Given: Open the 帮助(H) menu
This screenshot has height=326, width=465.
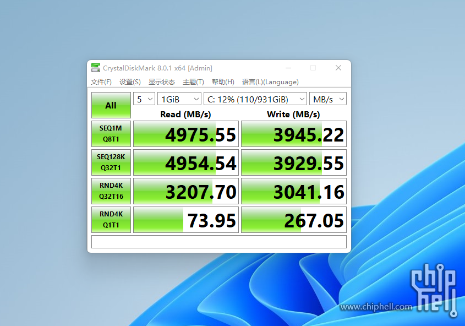Looking at the screenshot, I should point(223,82).
